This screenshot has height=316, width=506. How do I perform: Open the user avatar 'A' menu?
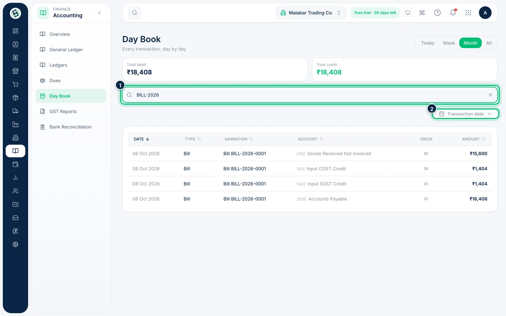coord(485,13)
